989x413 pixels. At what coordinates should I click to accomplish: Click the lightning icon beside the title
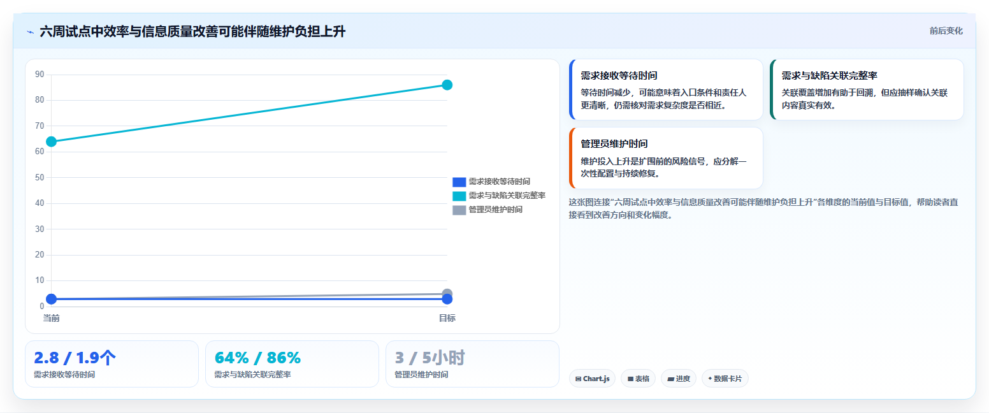coord(30,31)
